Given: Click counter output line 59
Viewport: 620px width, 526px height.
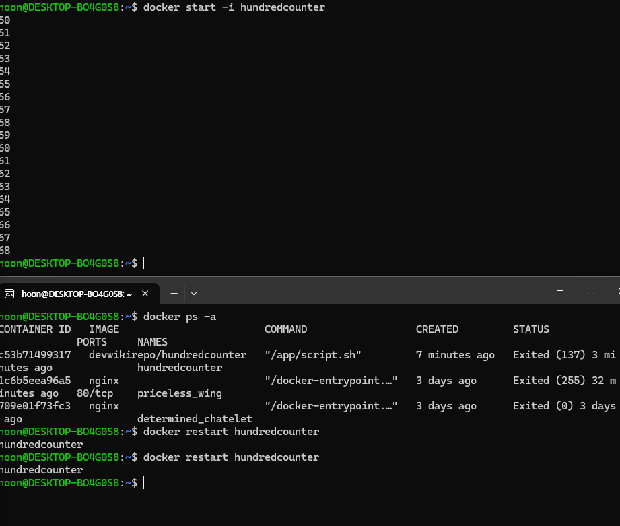Looking at the screenshot, I should pyautogui.click(x=5, y=135).
